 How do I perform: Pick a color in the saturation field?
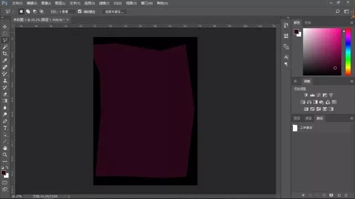point(322,51)
